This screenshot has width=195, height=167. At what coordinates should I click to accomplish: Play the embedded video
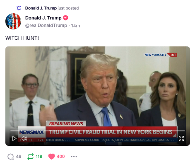(14, 138)
